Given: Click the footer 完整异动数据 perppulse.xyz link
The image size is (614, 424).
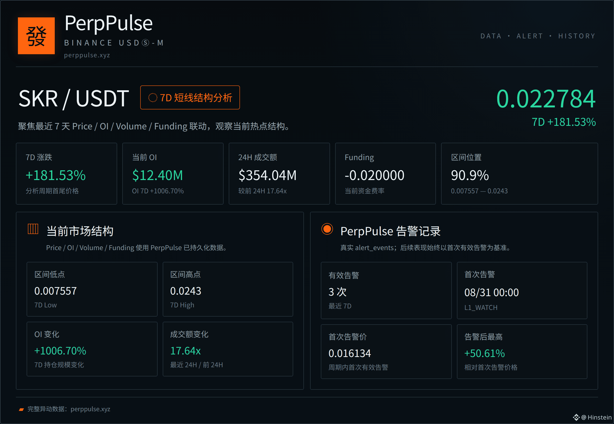Looking at the screenshot, I should click(x=69, y=409).
